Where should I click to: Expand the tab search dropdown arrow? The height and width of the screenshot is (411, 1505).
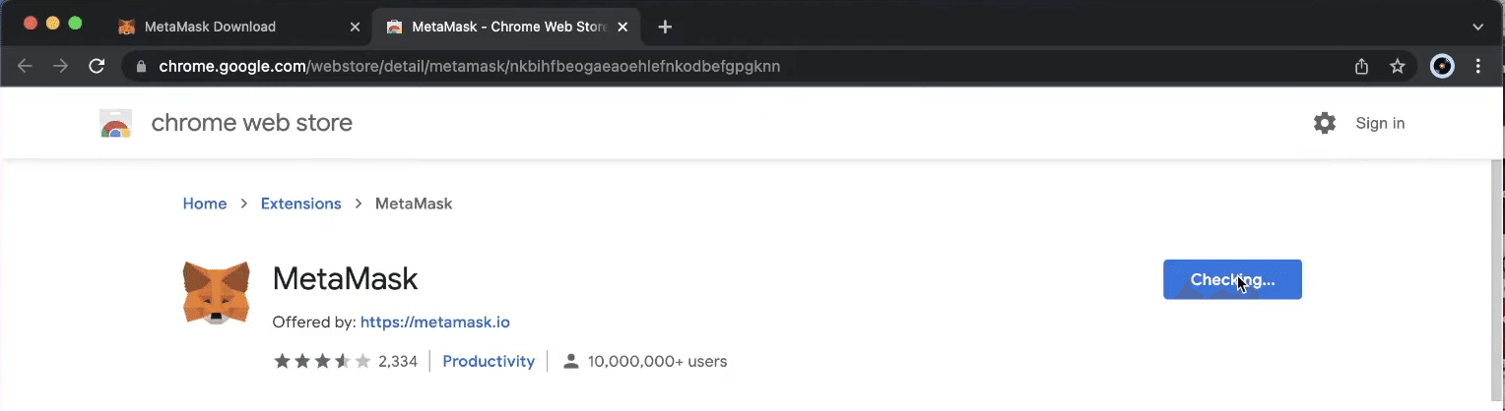pos(1478,27)
